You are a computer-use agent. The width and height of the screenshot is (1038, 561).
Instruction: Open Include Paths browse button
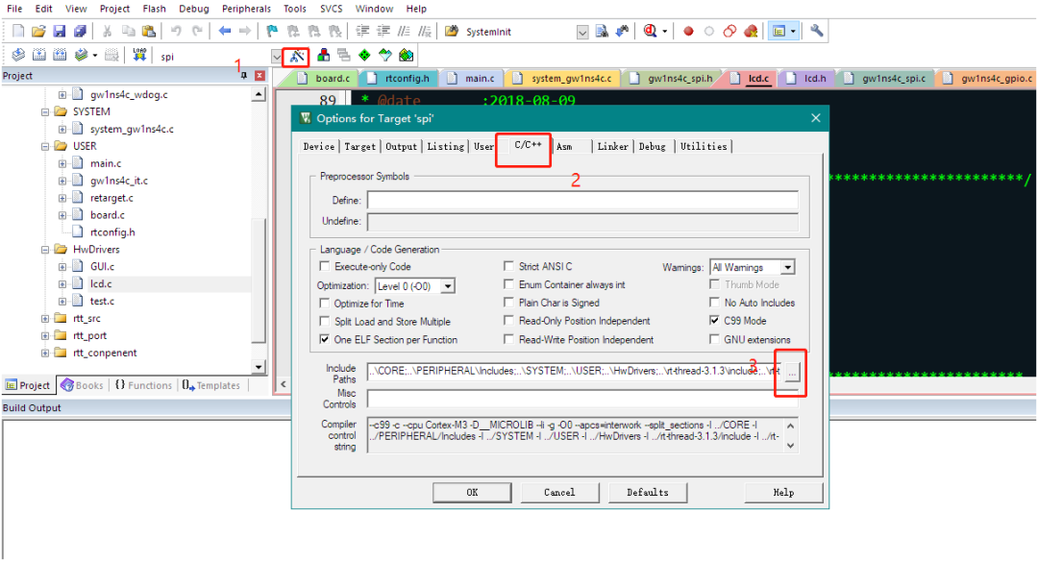click(792, 373)
